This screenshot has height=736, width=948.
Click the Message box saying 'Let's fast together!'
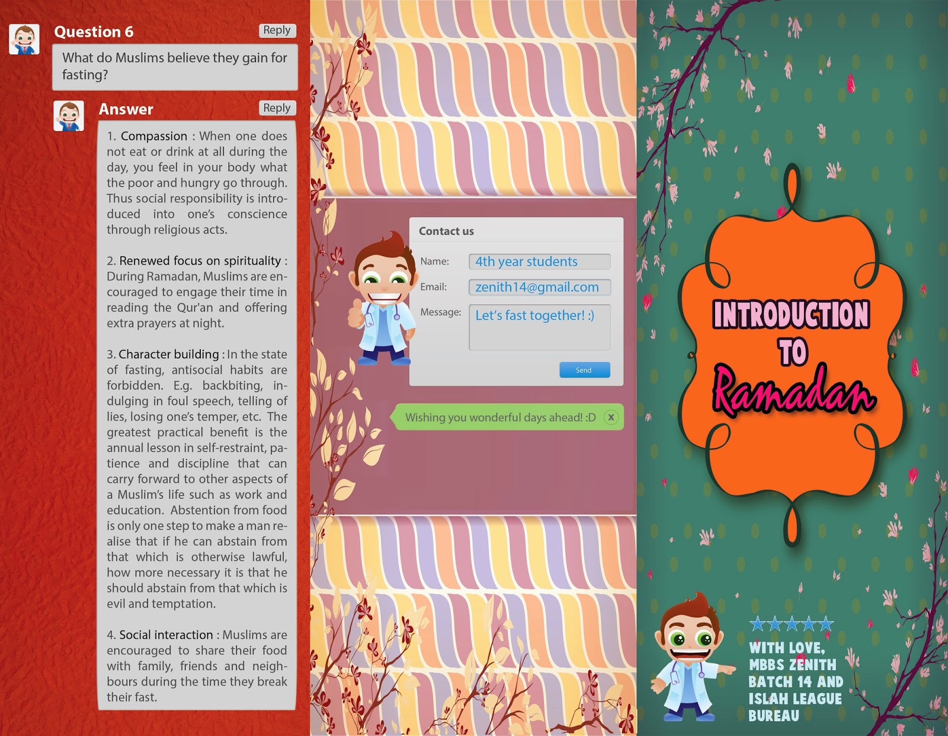coord(539,327)
